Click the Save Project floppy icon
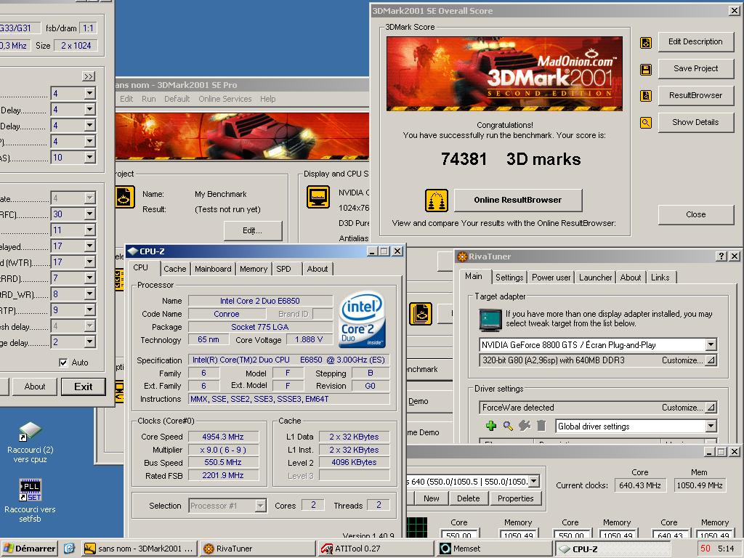 tap(646, 70)
